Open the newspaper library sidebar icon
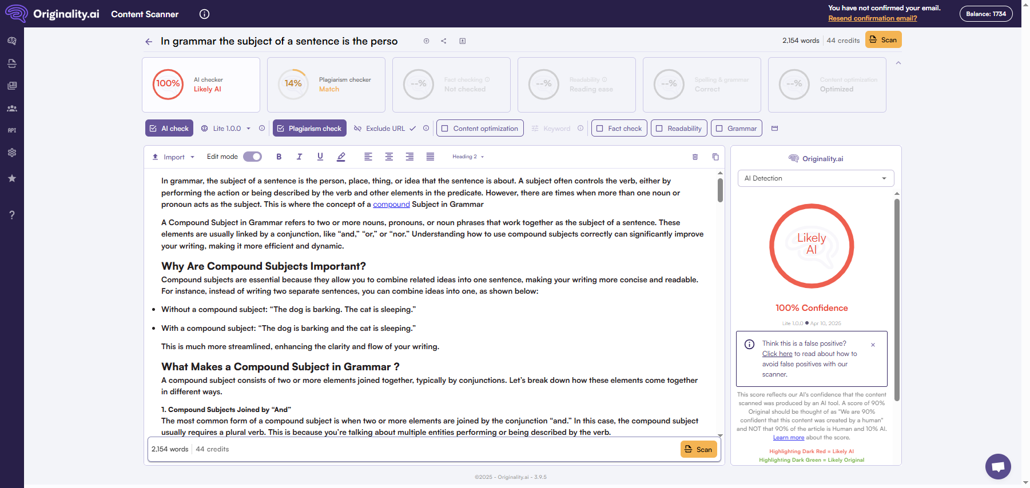This screenshot has height=488, width=1030. (12, 86)
